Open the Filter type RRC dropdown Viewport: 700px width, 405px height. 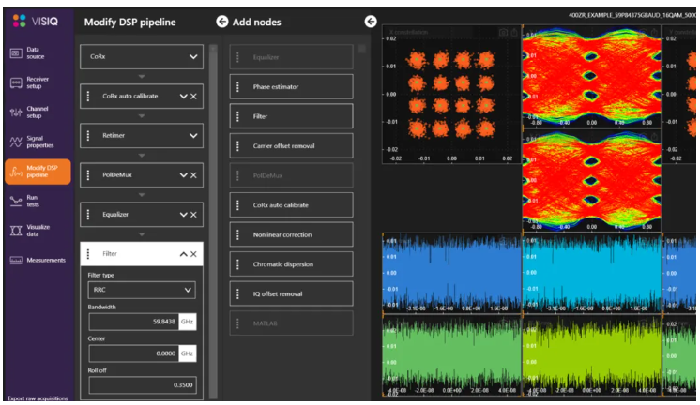coord(142,290)
